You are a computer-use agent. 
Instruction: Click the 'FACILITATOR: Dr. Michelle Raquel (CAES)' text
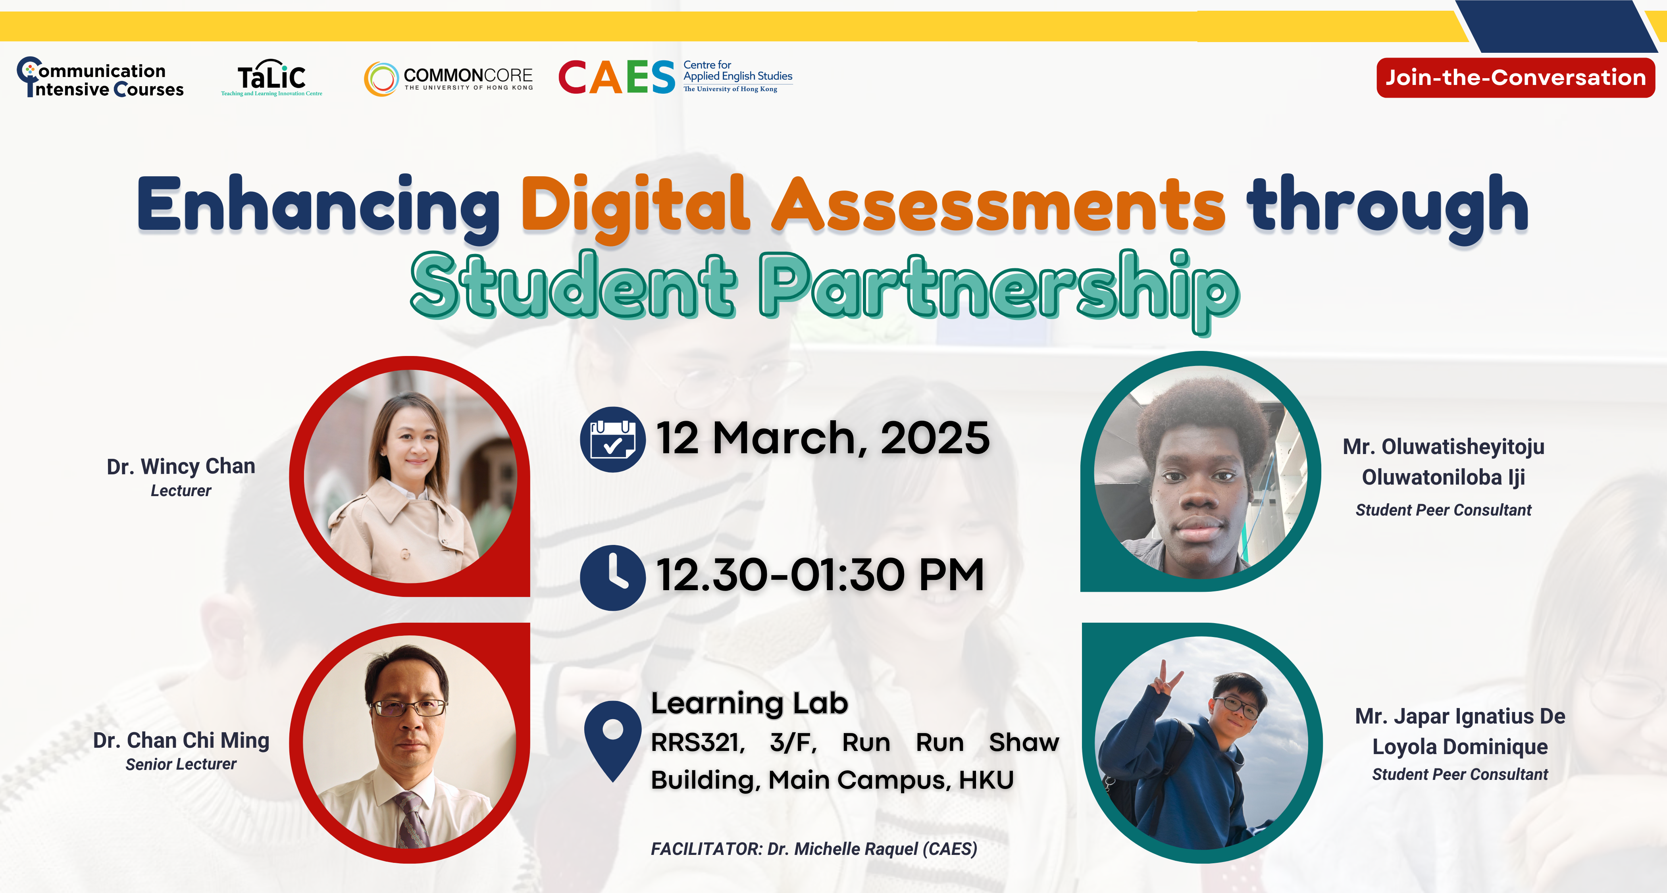814,849
